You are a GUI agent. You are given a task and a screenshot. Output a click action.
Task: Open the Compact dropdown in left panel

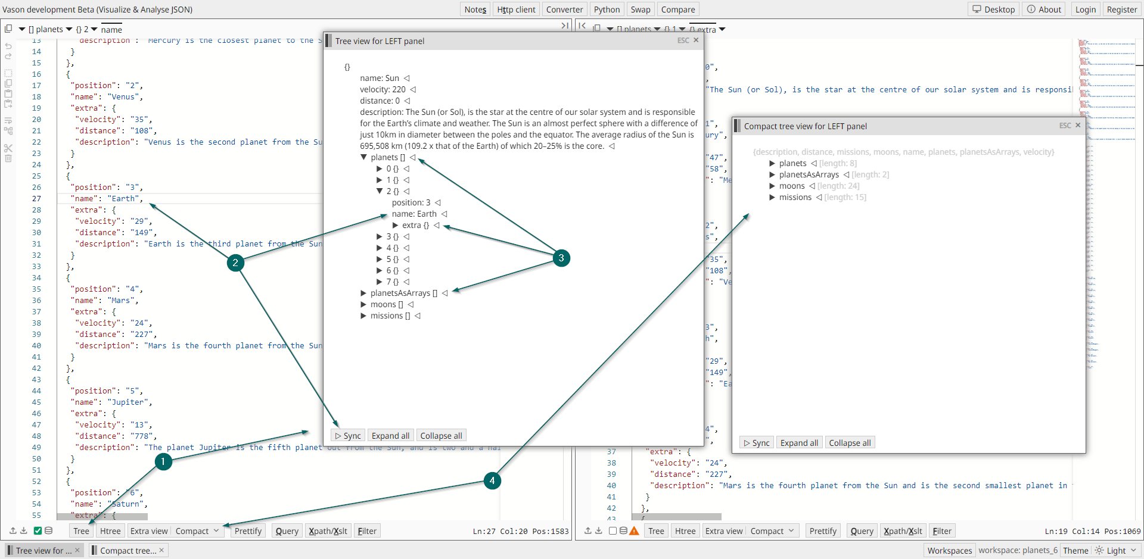(216, 531)
